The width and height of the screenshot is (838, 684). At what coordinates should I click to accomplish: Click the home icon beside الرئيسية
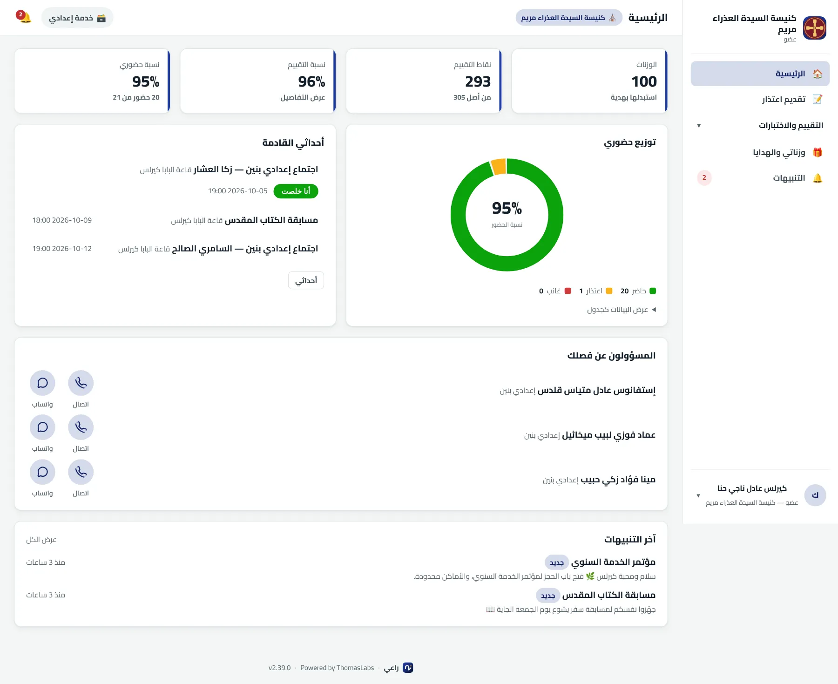point(818,74)
